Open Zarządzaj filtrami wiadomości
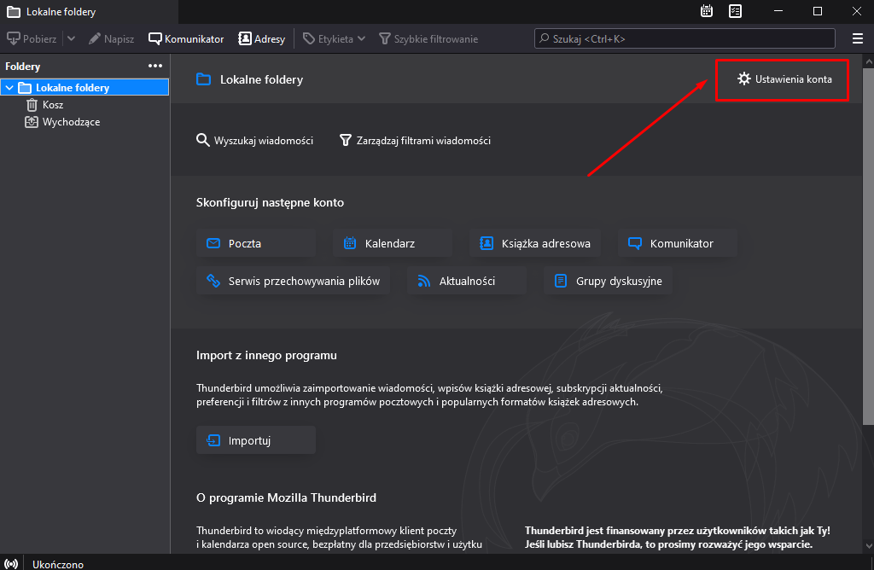Viewport: 874px width, 570px height. point(415,141)
